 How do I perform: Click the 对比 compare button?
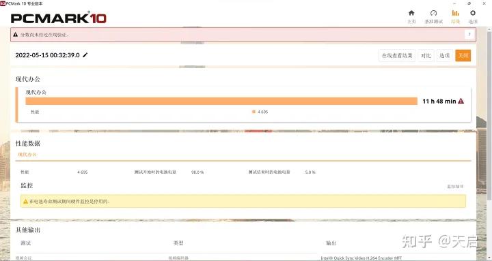click(426, 56)
